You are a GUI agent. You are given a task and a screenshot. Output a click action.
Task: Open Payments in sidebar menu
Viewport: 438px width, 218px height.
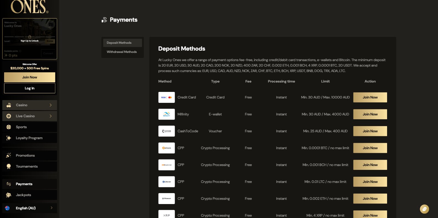pos(30,184)
